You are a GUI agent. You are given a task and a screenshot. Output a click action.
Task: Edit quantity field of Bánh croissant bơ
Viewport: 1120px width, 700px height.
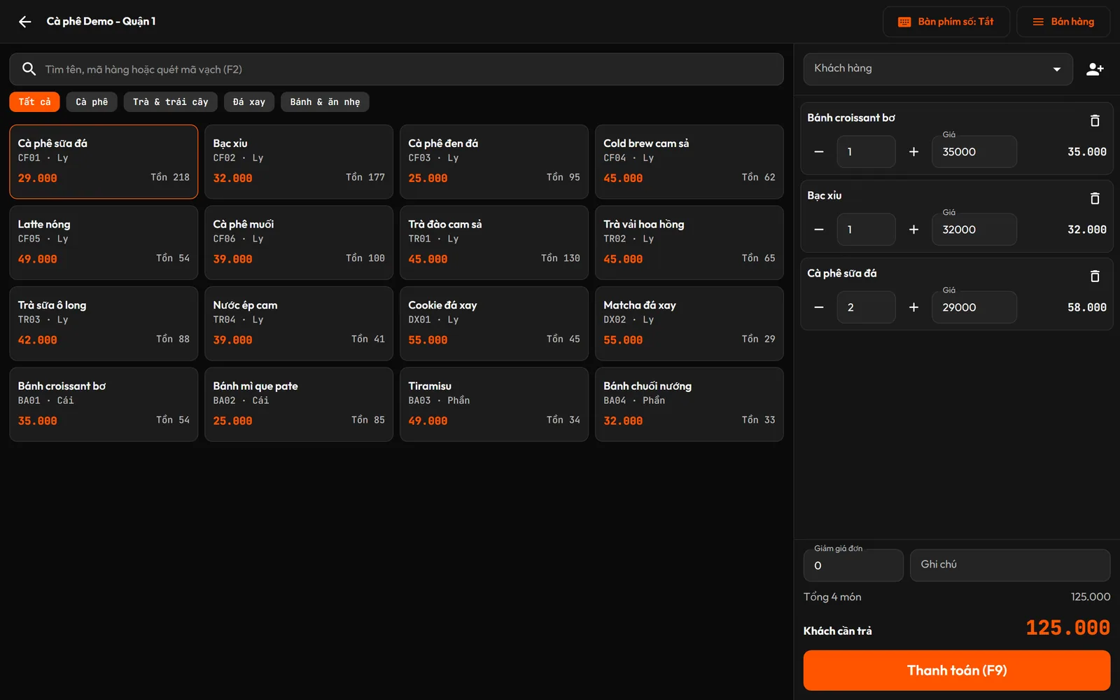pyautogui.click(x=866, y=152)
